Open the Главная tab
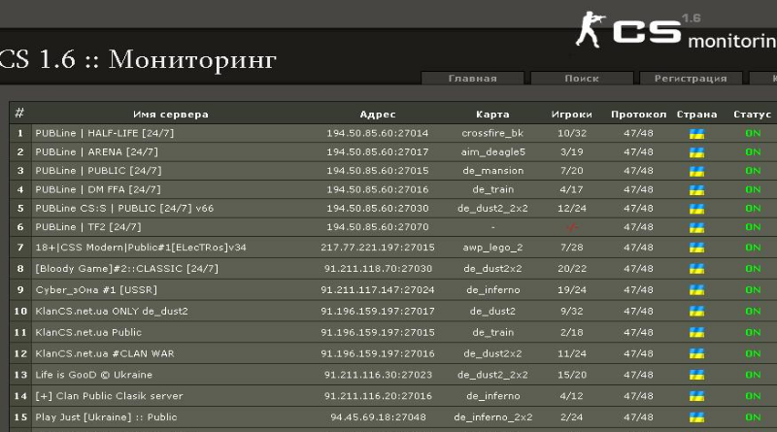 click(x=472, y=79)
